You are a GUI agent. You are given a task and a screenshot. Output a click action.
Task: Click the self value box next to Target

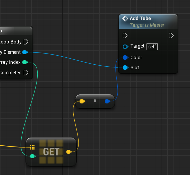pos(152,47)
